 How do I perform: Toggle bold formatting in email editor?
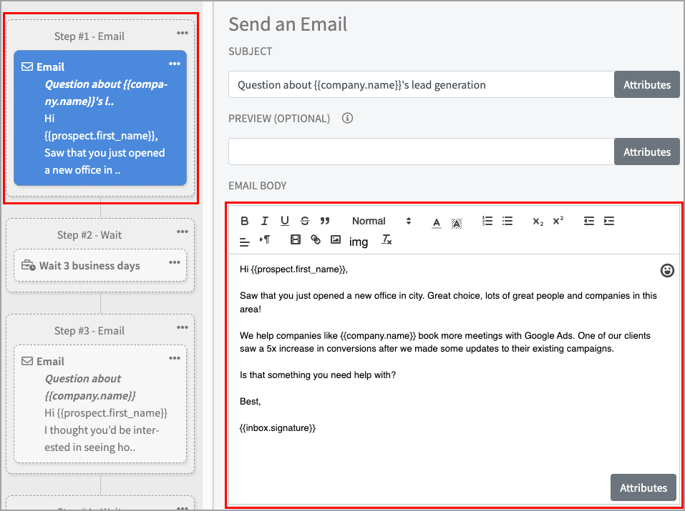tap(245, 221)
